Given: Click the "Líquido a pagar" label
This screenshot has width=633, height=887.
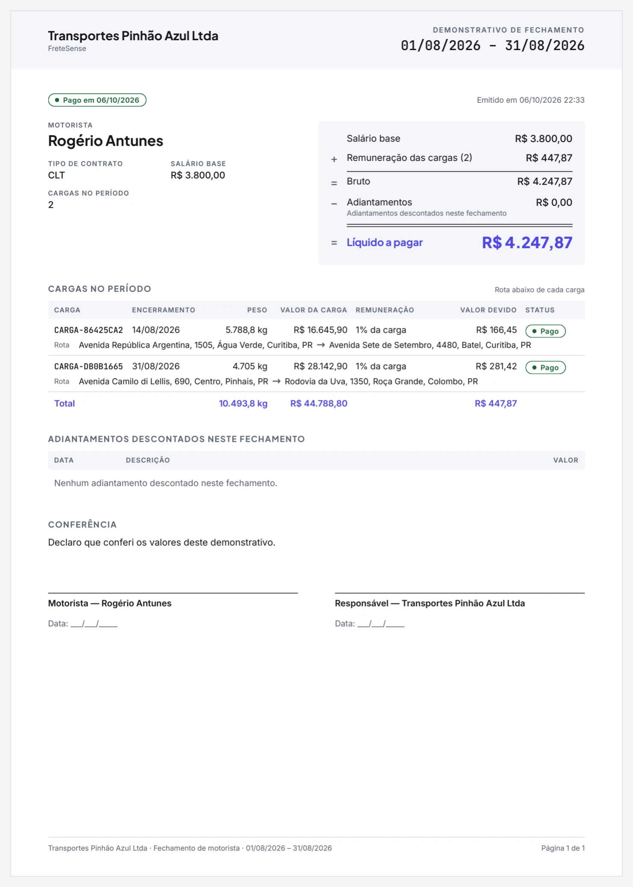Looking at the screenshot, I should pyautogui.click(x=385, y=242).
